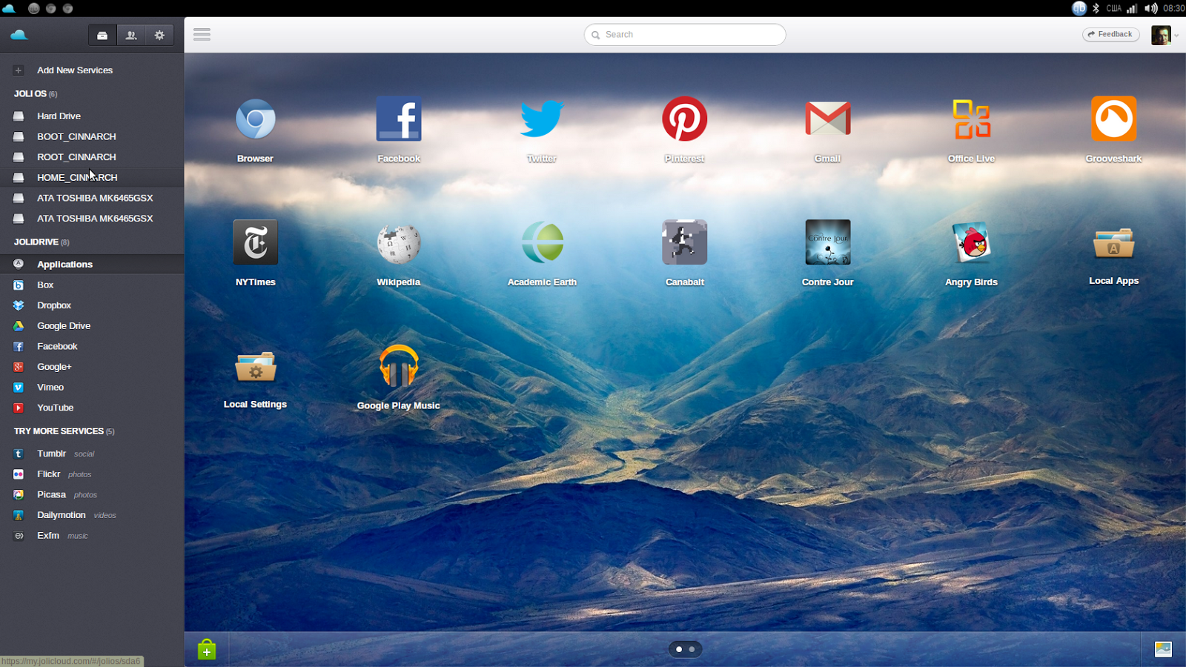This screenshot has height=667, width=1186.
Task: Open Dropbox service in the sidebar
Action: click(92, 305)
